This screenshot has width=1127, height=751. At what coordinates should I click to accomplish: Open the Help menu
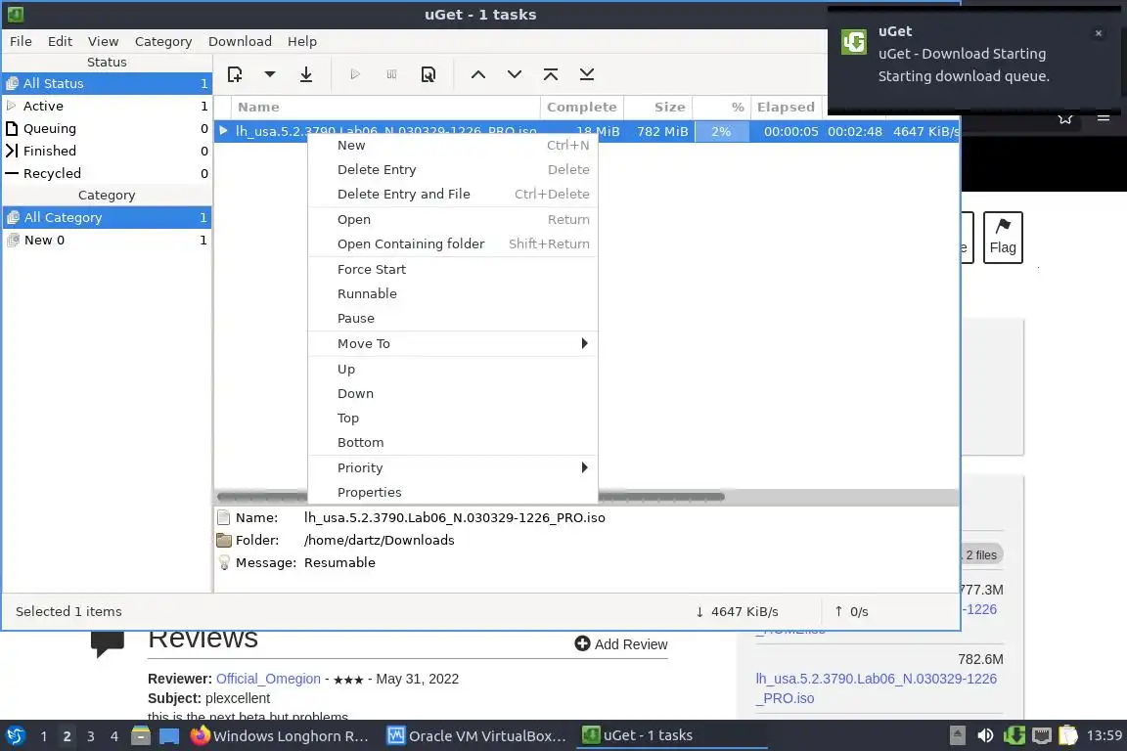[x=302, y=41]
